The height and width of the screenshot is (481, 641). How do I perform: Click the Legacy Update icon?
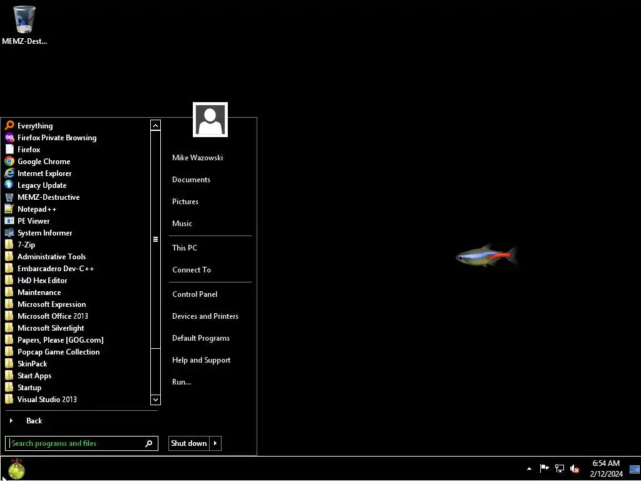(9, 185)
